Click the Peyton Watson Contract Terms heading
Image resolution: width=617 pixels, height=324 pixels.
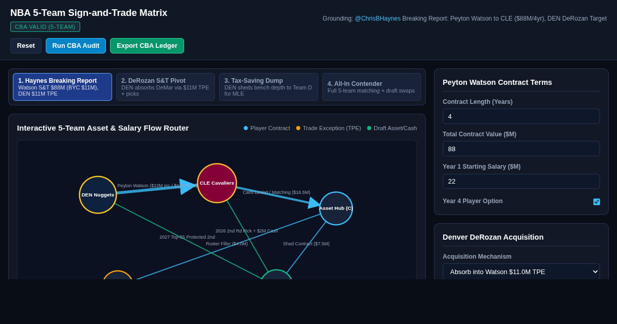coord(497,82)
